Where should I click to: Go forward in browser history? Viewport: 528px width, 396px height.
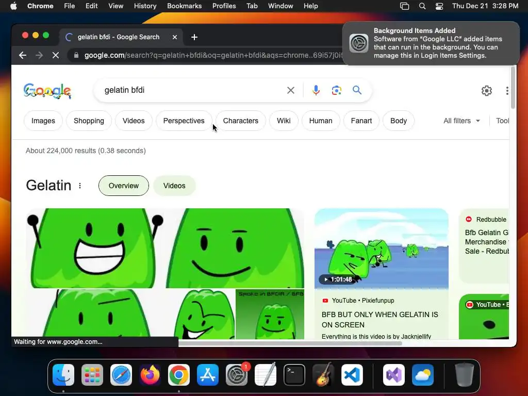(39, 55)
